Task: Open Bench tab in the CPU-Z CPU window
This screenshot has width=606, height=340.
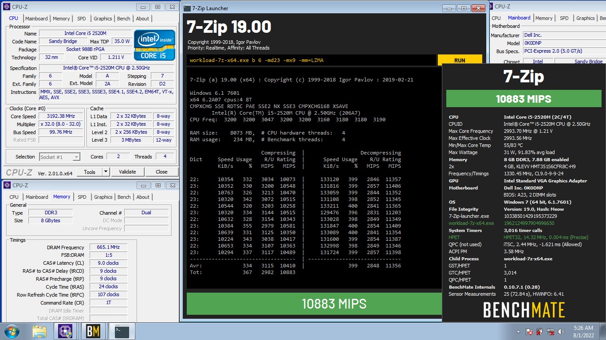Action: click(x=124, y=19)
